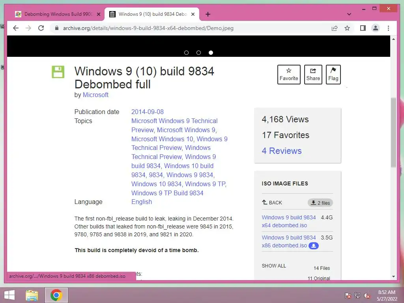
Task: Click the 14 Files count
Action: click(322, 268)
